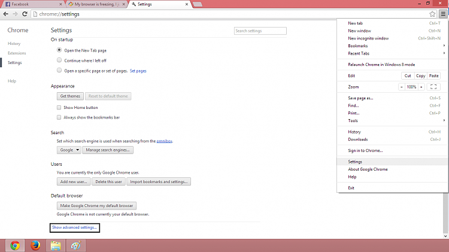Increase zoom with the plus button
Viewport: 449px width, 252px height.
click(x=421, y=87)
